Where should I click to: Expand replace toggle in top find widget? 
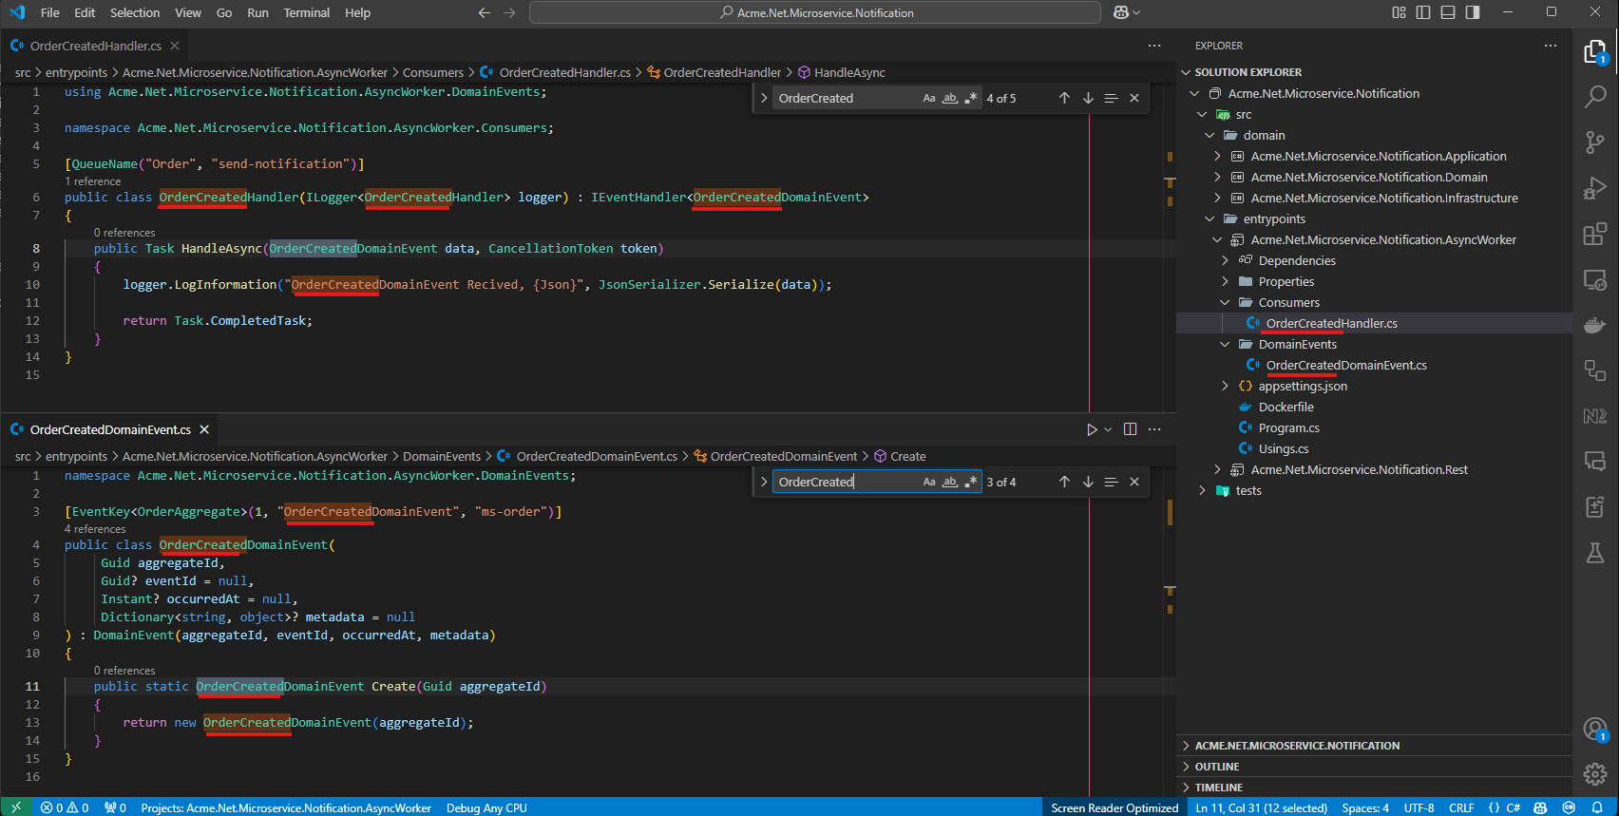(x=764, y=98)
